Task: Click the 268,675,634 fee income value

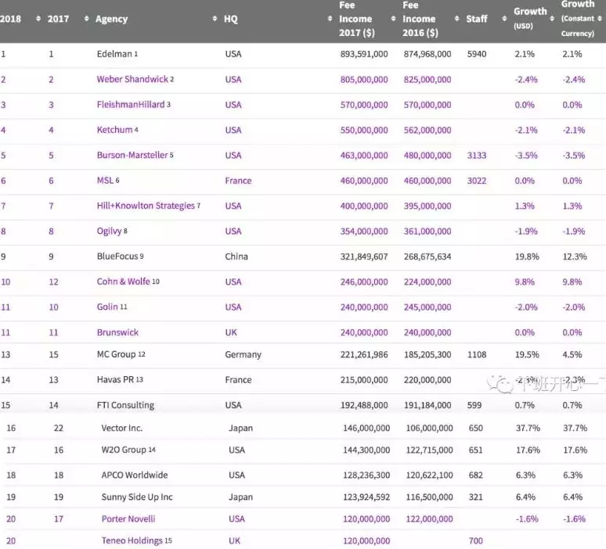Action: [x=427, y=257]
